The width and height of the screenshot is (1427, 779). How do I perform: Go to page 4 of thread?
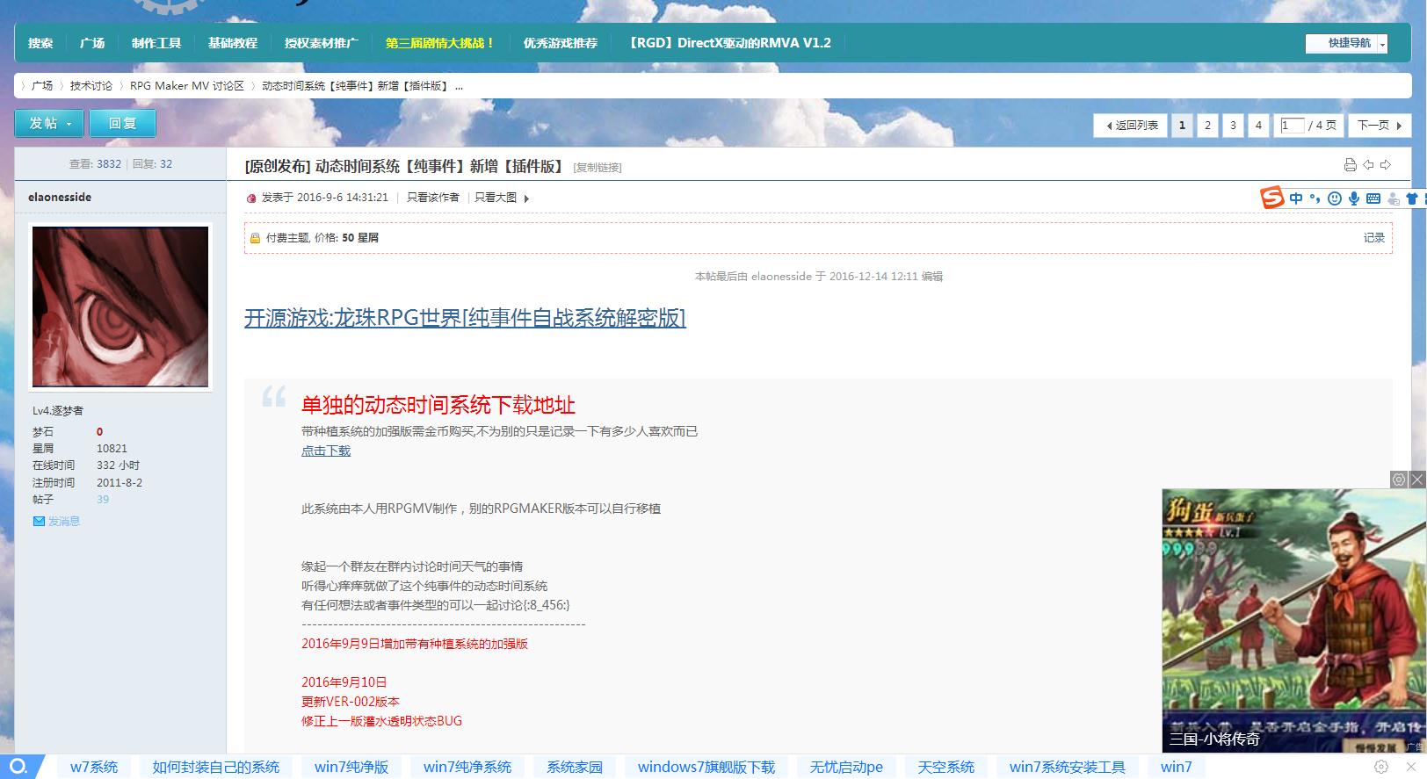coord(1258,126)
